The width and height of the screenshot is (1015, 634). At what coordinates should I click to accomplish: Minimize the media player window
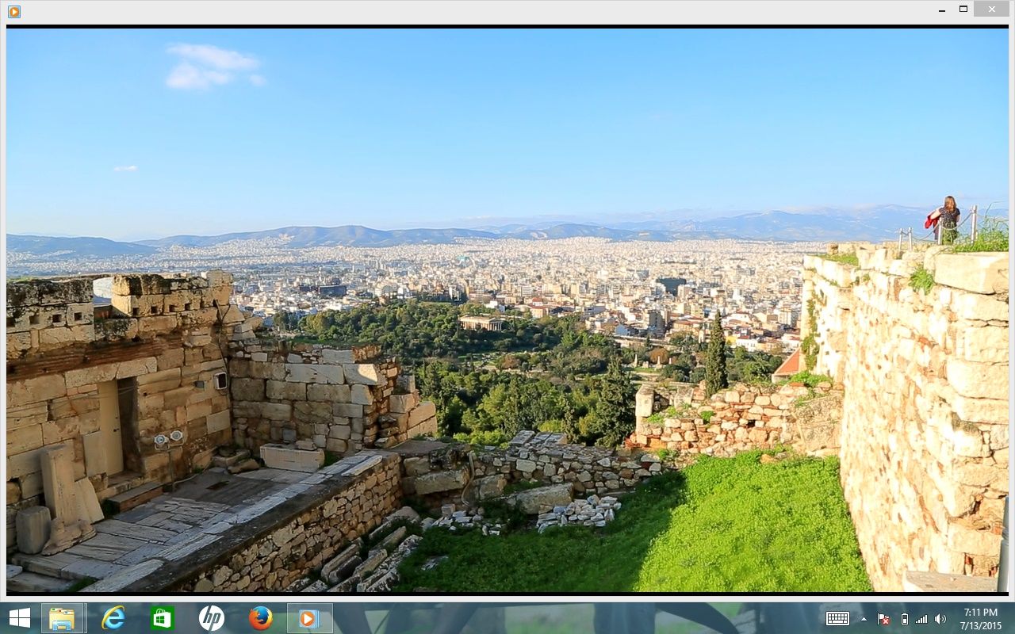pos(941,10)
